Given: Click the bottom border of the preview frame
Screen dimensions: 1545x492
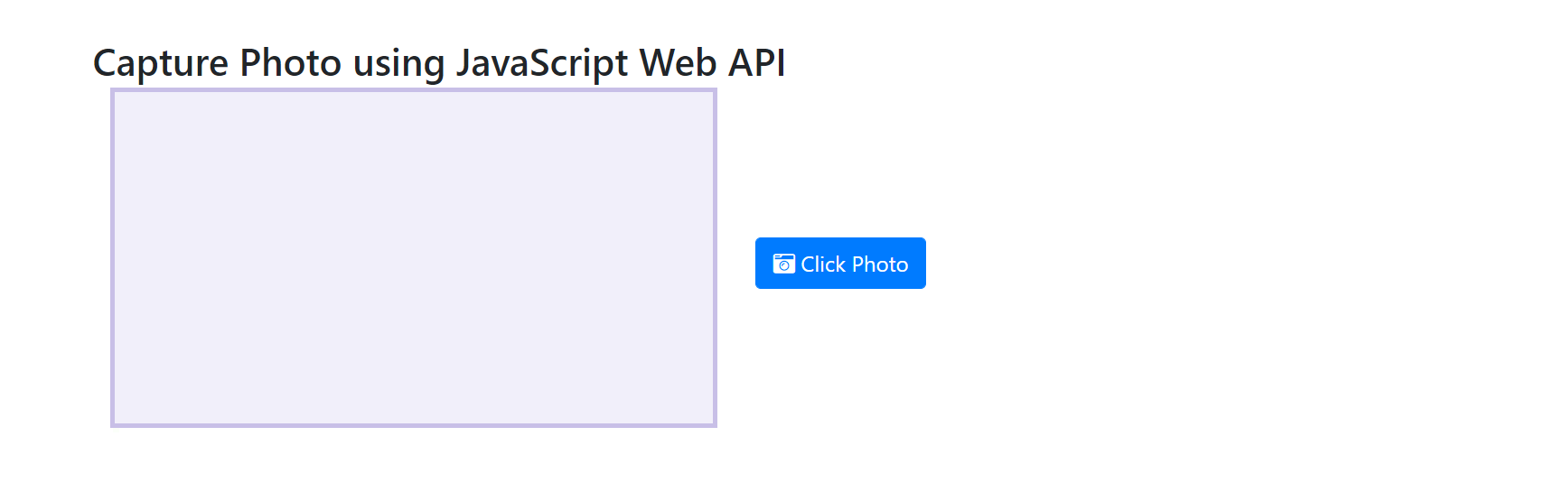Looking at the screenshot, I should tap(414, 425).
